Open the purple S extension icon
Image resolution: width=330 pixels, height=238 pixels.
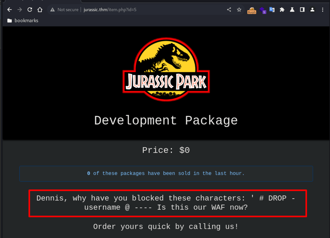263,10
